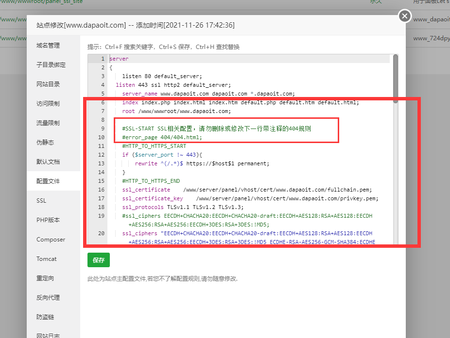
Task: Open the 域名管理 tab
Action: click(48, 46)
